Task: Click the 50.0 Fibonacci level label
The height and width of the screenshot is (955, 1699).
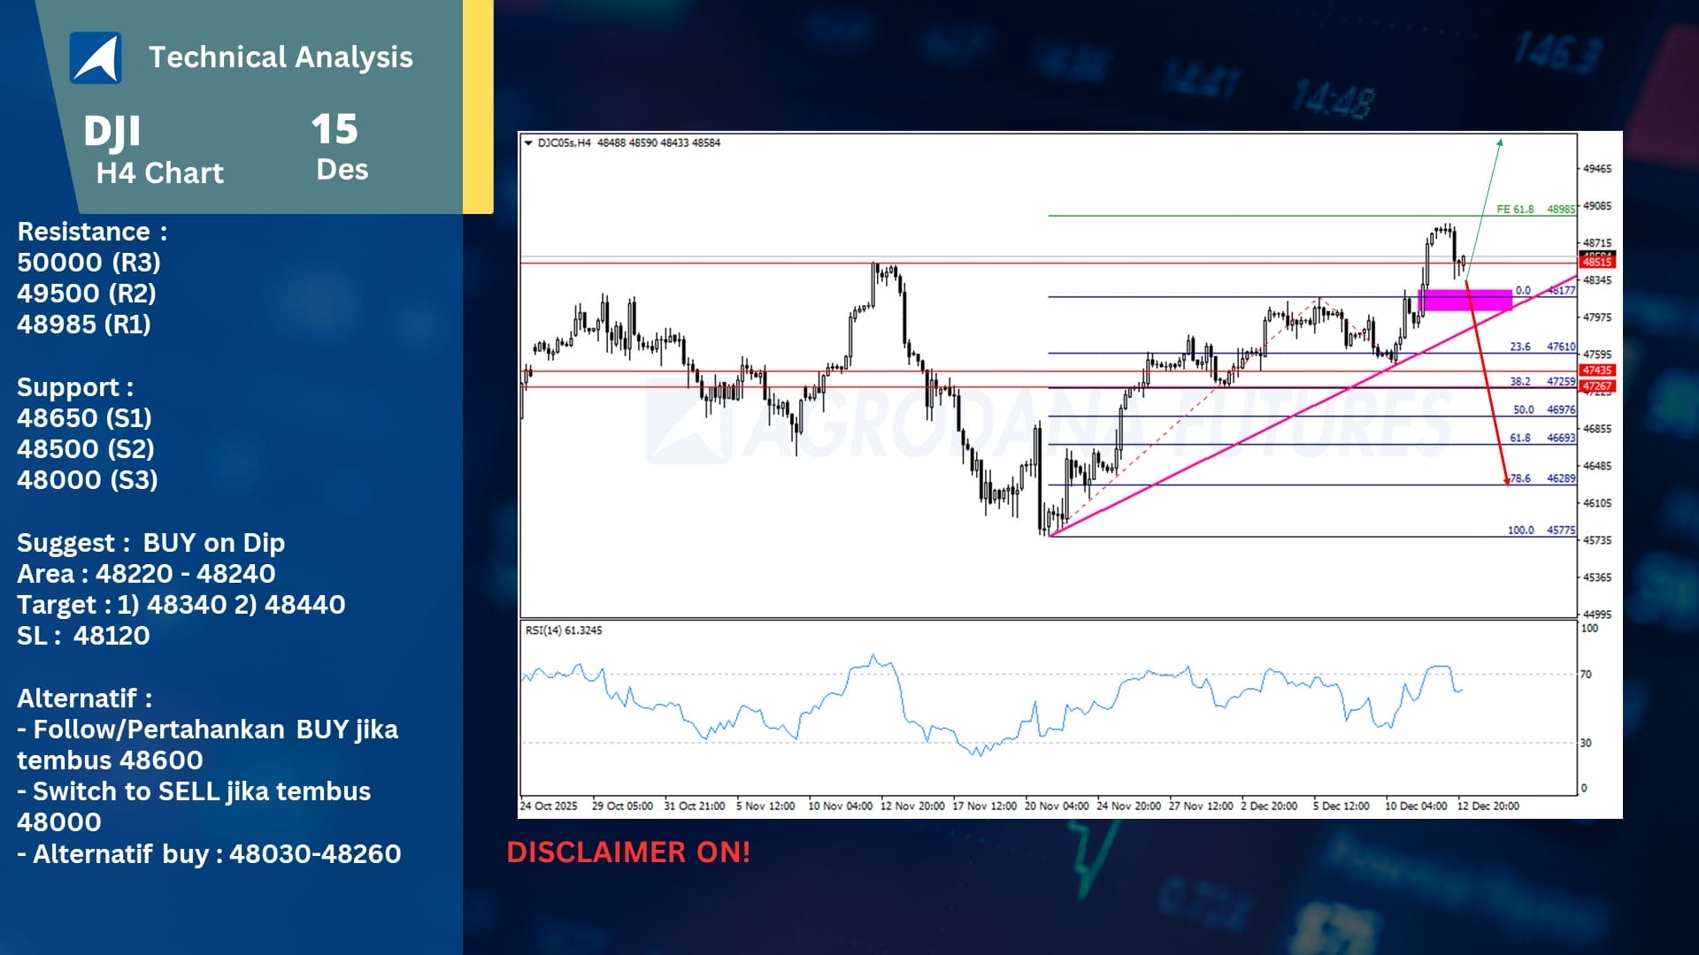Action: click(x=1523, y=409)
